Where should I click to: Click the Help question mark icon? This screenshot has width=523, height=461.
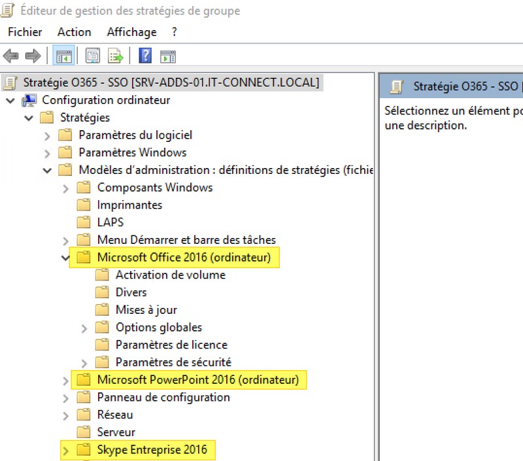pos(144,56)
